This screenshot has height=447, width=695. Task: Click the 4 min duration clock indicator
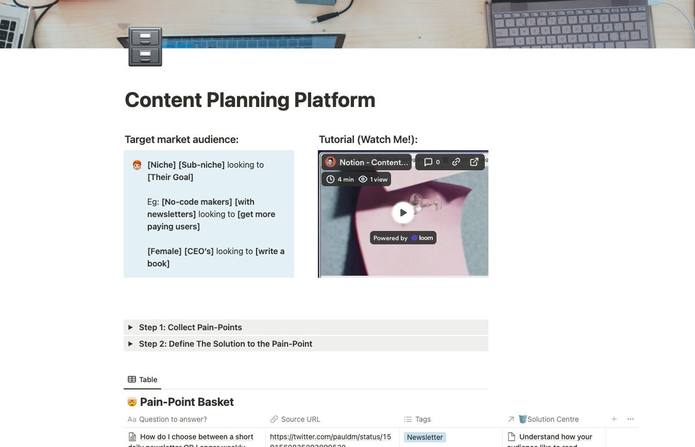[340, 179]
